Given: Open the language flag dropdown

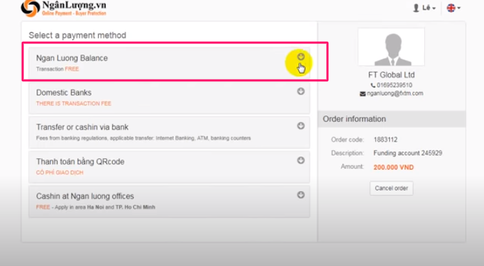Looking at the screenshot, I should click(x=453, y=8).
